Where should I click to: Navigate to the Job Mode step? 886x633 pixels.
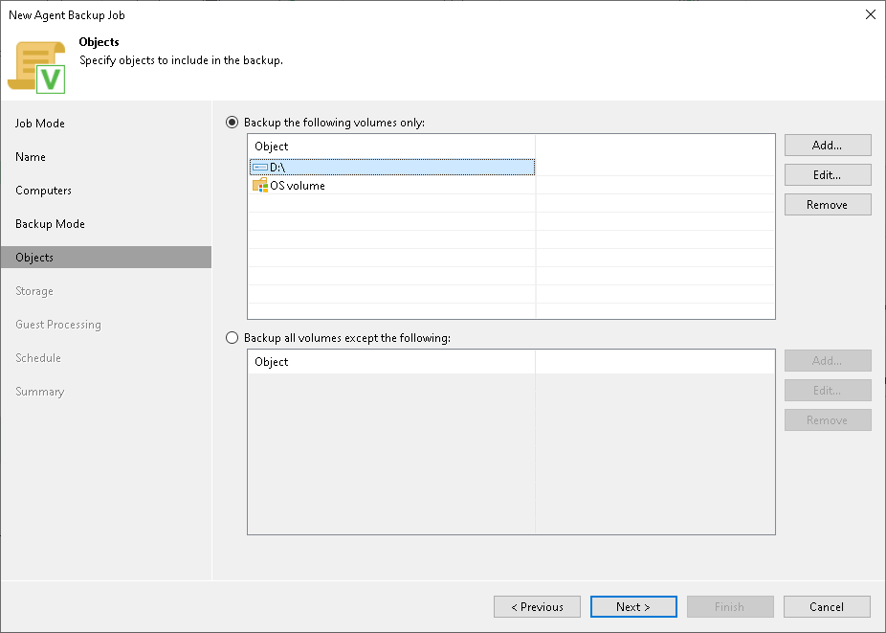pyautogui.click(x=42, y=123)
